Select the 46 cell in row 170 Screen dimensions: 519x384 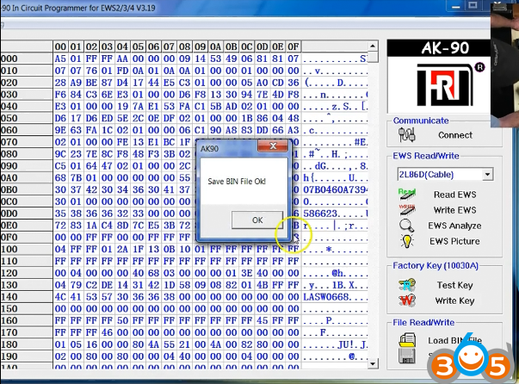107,332
